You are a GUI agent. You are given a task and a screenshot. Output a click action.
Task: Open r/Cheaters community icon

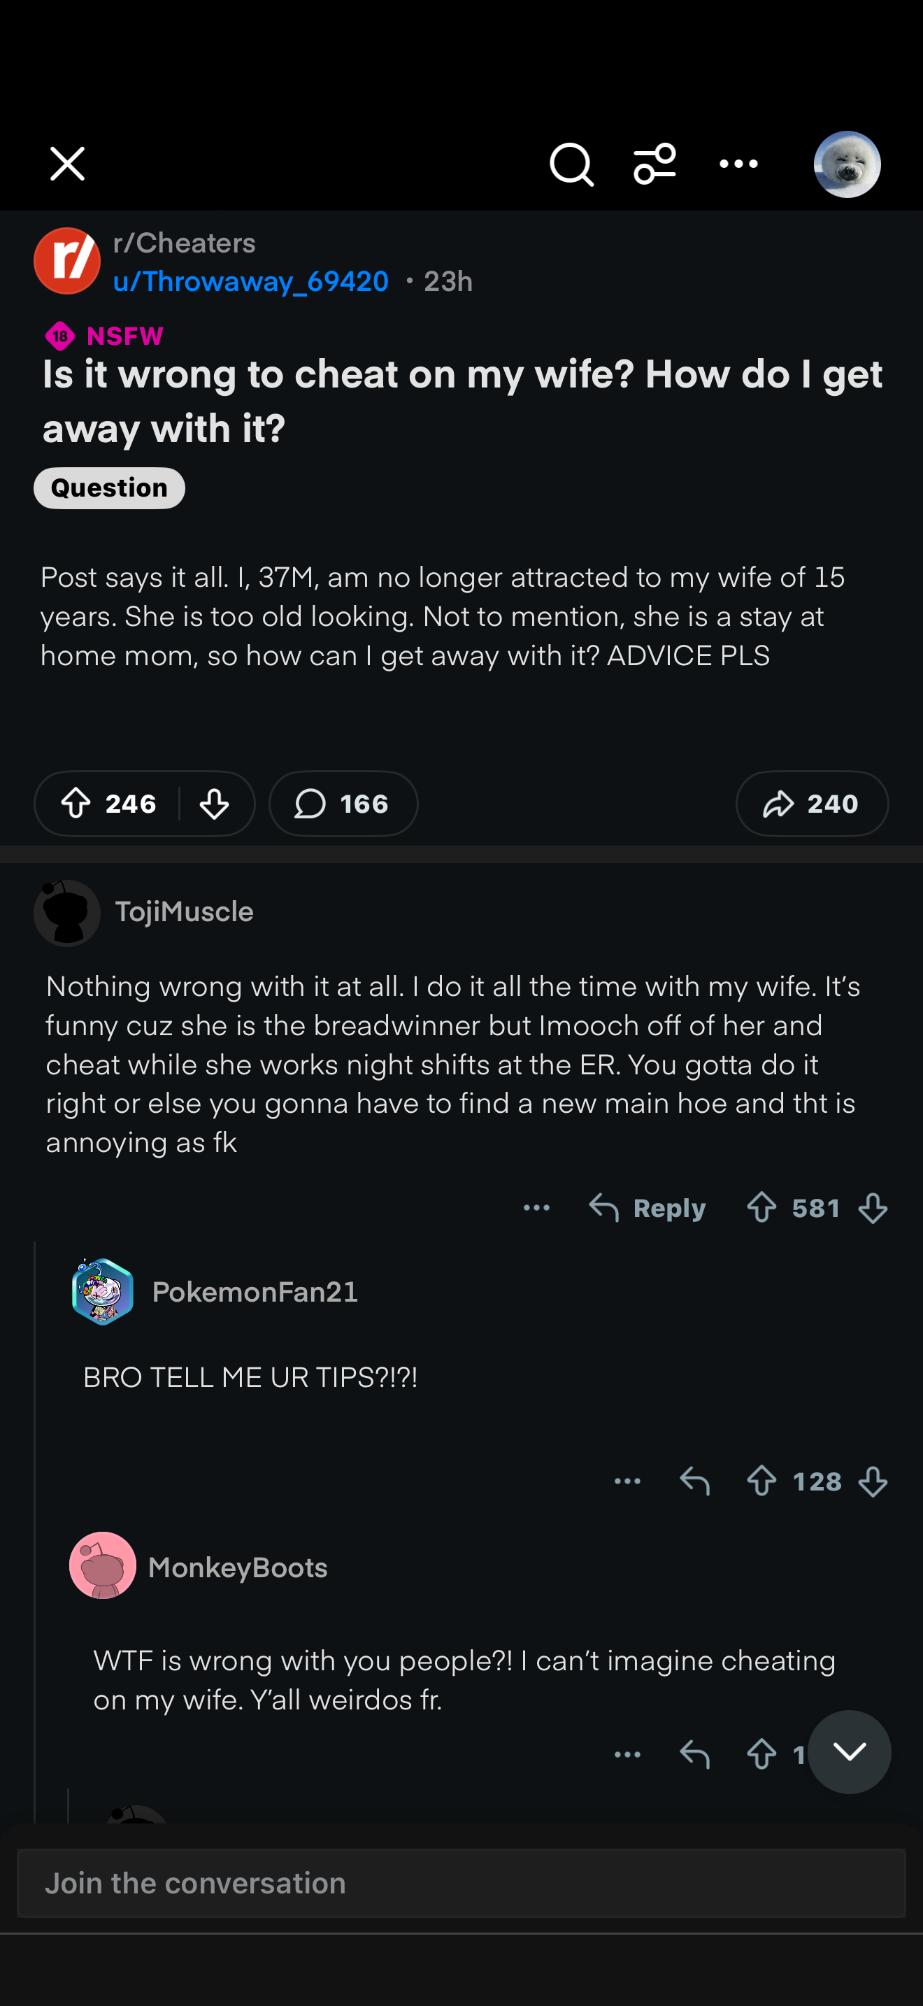tap(67, 261)
